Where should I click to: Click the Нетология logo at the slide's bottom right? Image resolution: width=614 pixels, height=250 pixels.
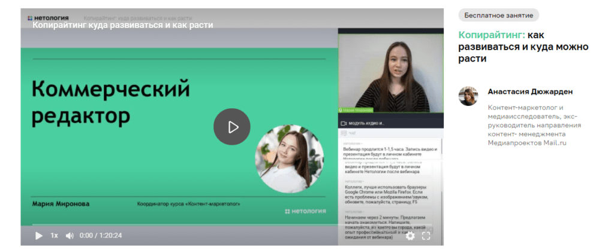pyautogui.click(x=305, y=211)
